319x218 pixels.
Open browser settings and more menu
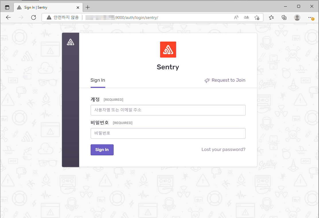pyautogui.click(x=310, y=17)
